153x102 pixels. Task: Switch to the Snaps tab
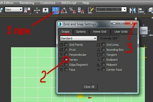(x=65, y=32)
